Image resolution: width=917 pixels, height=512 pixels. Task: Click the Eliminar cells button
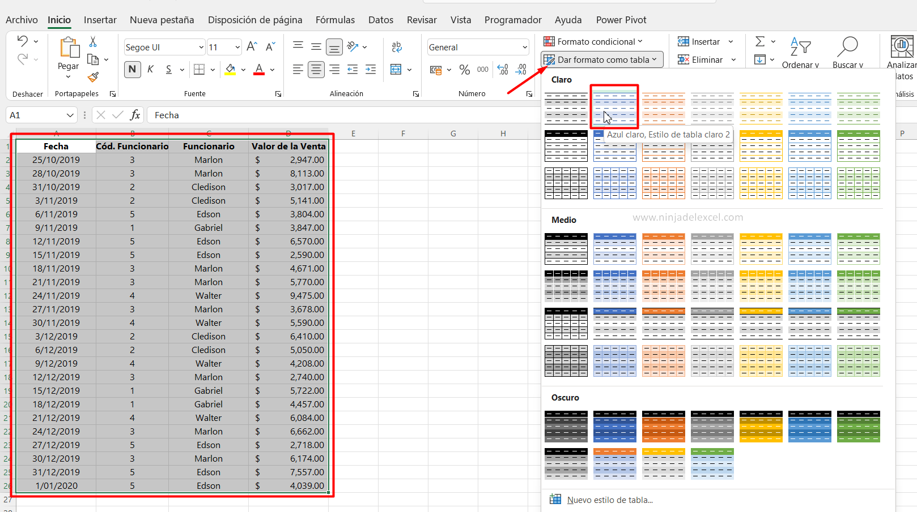coord(701,59)
